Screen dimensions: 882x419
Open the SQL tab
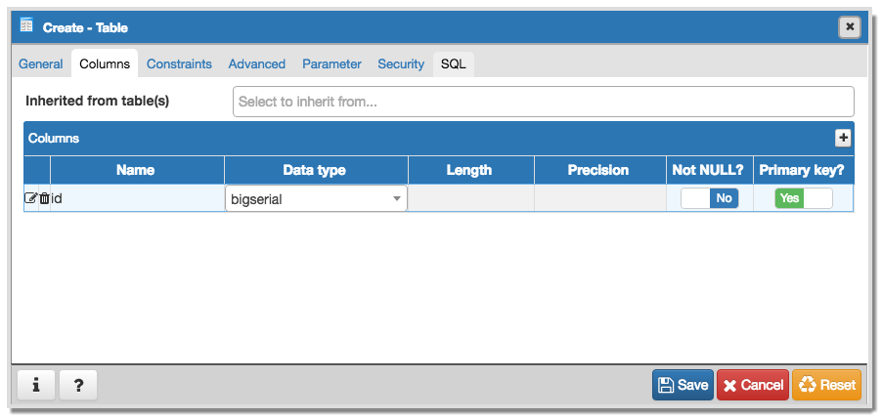454,64
